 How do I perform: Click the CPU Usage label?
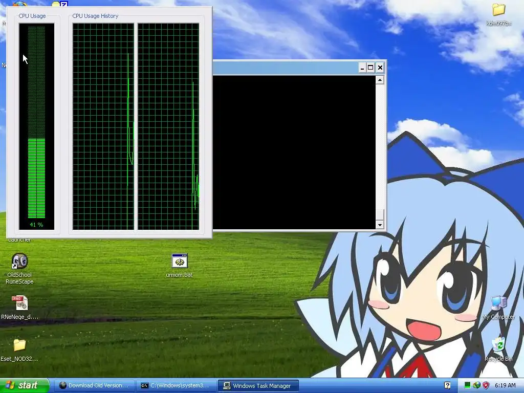[32, 16]
